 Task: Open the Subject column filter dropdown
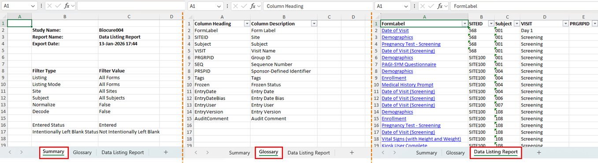pos(516,24)
